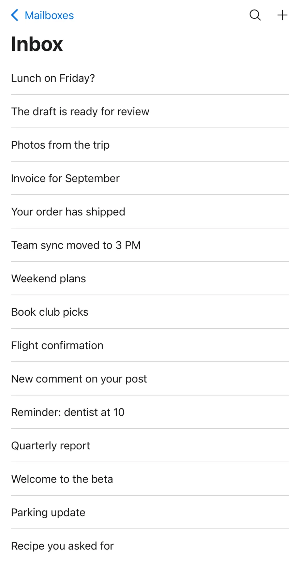Select 'Reminder: dentist at 10' email

click(x=150, y=412)
